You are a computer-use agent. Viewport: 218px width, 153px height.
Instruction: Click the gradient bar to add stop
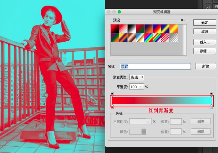click(x=162, y=100)
